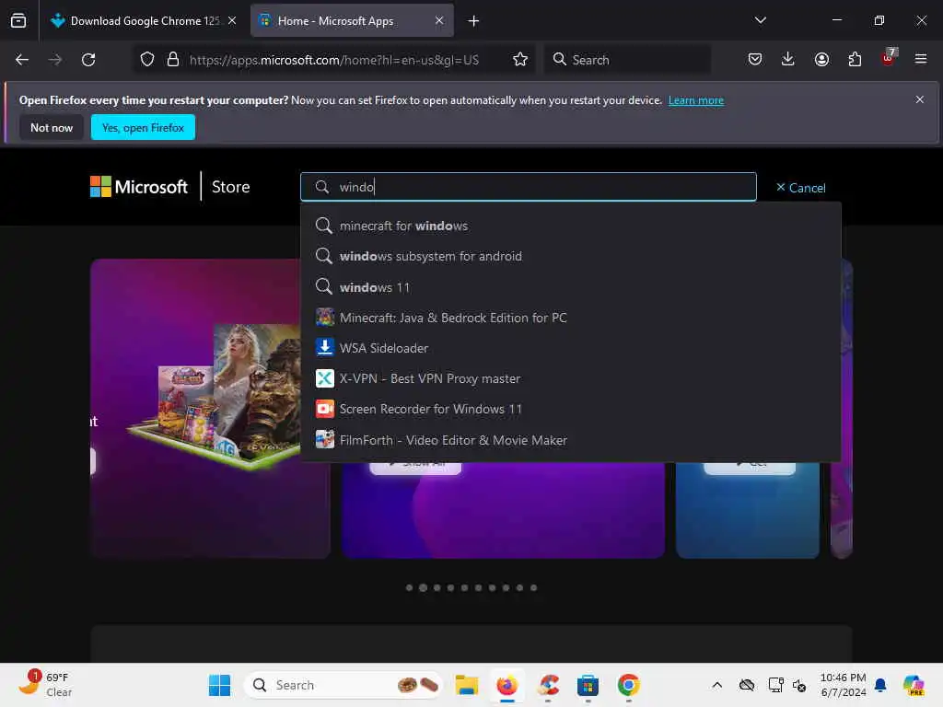Jump to the first carousel dot
The image size is (943, 707).
coord(410,587)
